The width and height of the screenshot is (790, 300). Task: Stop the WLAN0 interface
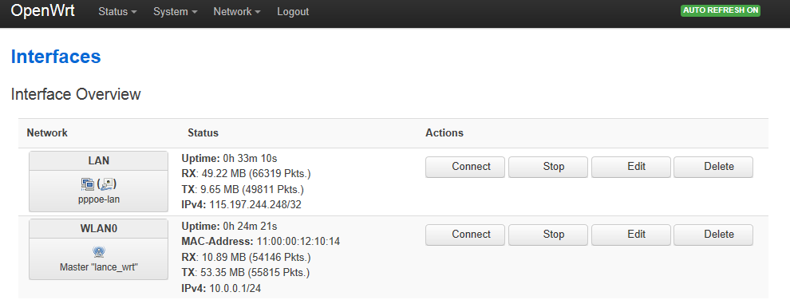click(547, 235)
